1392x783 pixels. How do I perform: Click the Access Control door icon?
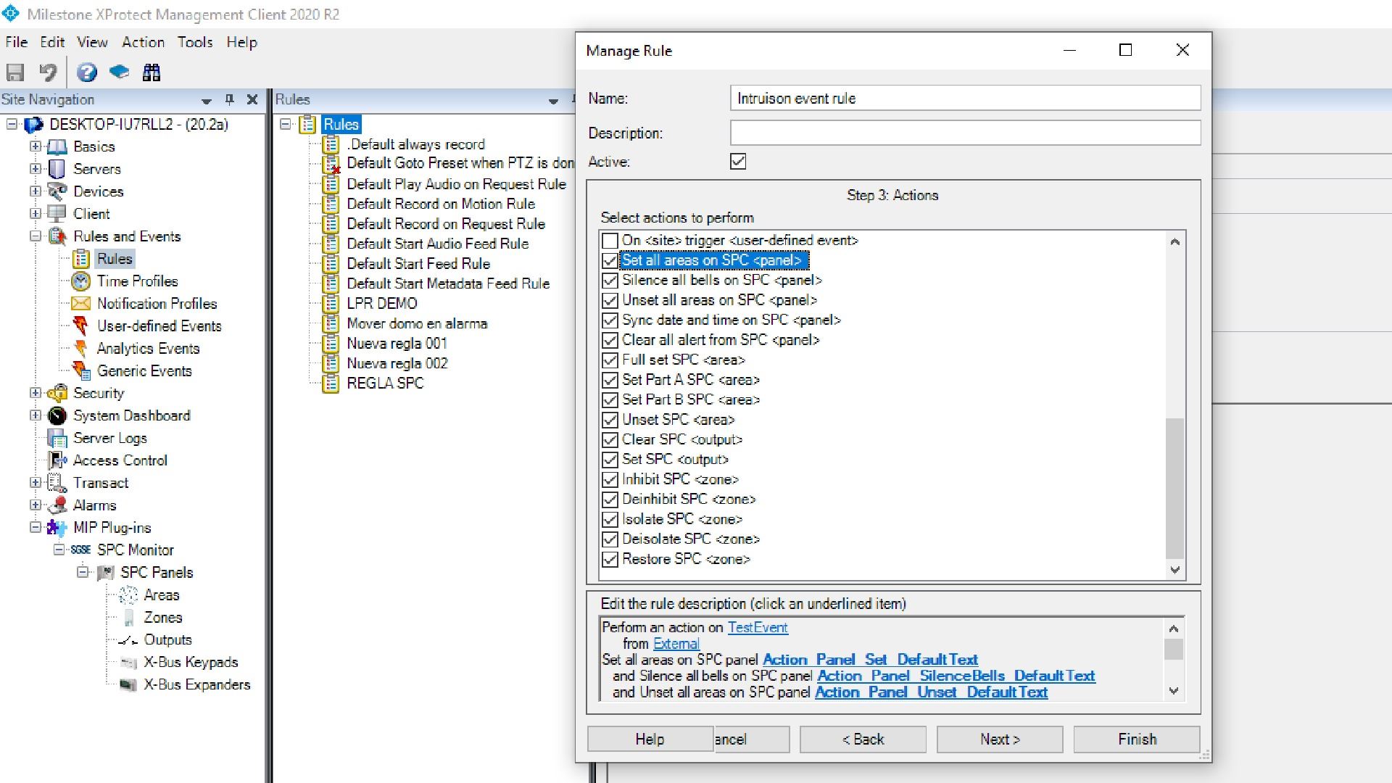tap(57, 461)
